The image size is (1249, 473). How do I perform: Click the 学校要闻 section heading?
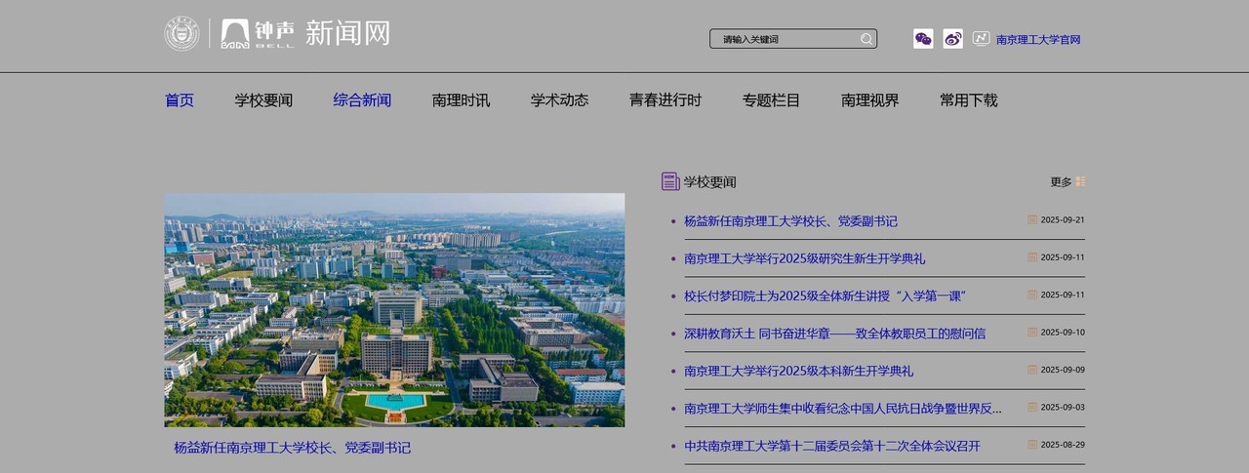(x=710, y=182)
